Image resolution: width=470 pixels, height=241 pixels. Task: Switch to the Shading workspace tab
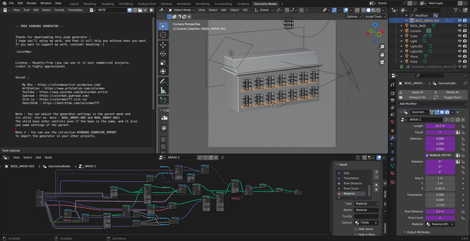[x=166, y=3]
